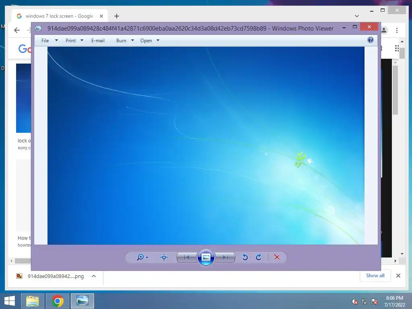Expand the Burn dropdown arrow
Image resolution: width=412 pixels, height=309 pixels.
[x=132, y=41]
